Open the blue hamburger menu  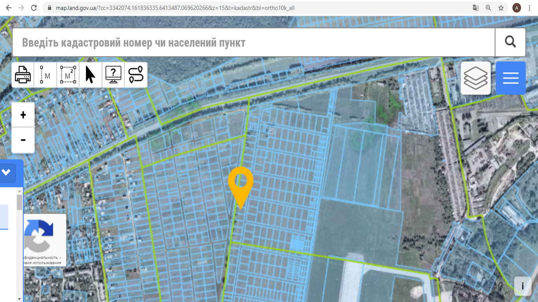pyautogui.click(x=510, y=78)
